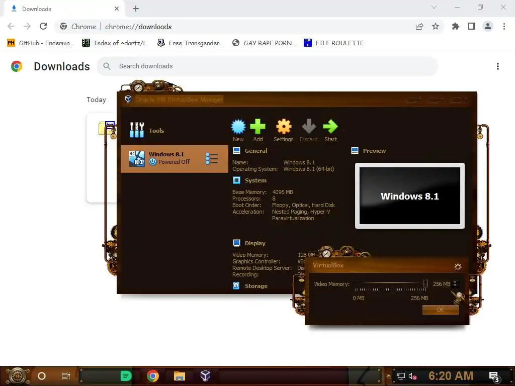Click the Today heading in Downloads
Screen dimensions: 515x386
click(x=96, y=100)
